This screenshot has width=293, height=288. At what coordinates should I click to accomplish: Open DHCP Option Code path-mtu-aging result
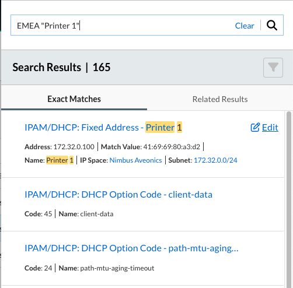[131, 248]
